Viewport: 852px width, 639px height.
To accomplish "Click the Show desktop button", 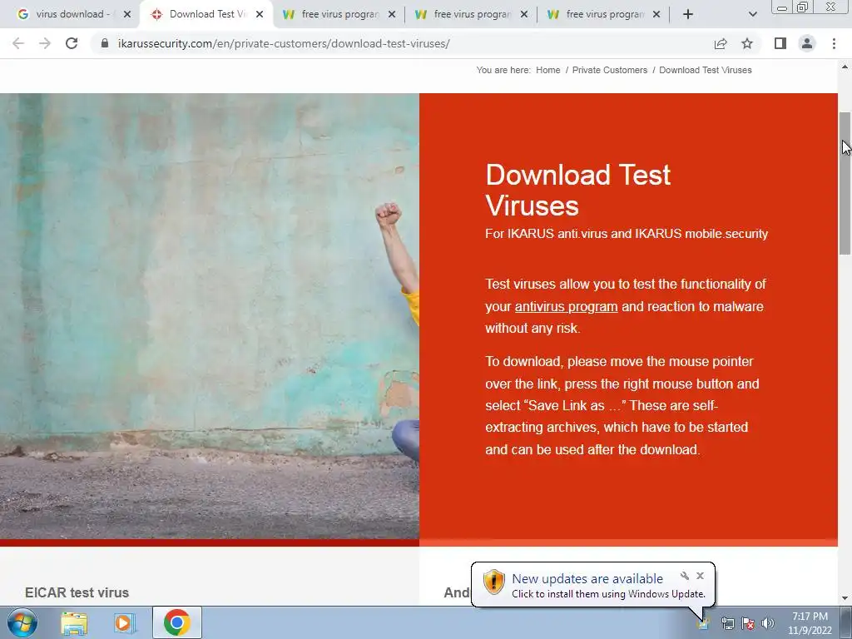I will click(x=846, y=622).
